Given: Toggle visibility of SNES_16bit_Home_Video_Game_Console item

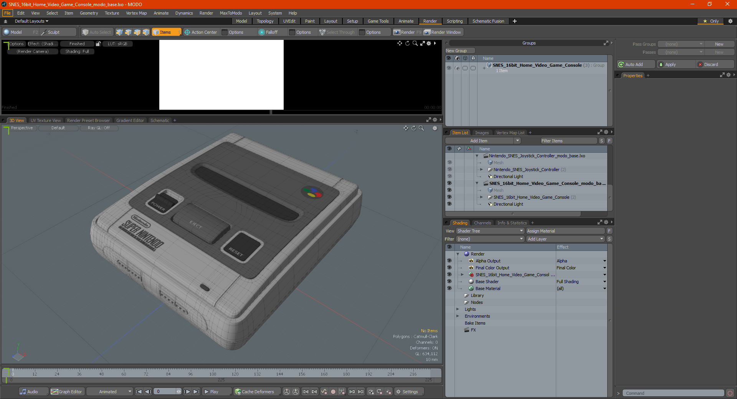Looking at the screenshot, I should point(449,197).
